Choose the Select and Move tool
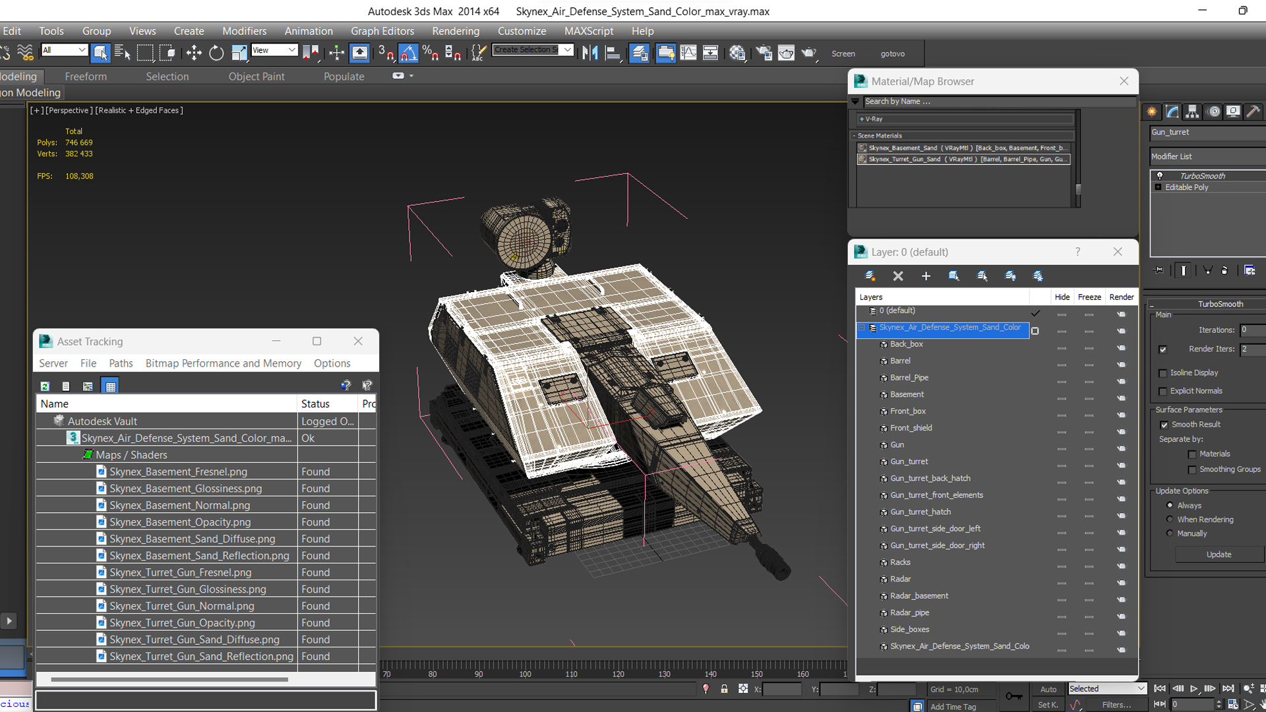Viewport: 1266px width, 712px height. click(194, 53)
